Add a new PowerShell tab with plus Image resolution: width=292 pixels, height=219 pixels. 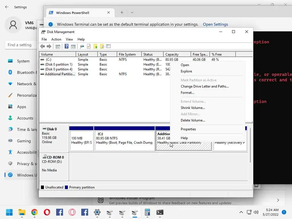click(122, 13)
